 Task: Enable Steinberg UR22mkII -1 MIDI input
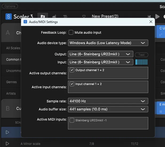coord(72,120)
